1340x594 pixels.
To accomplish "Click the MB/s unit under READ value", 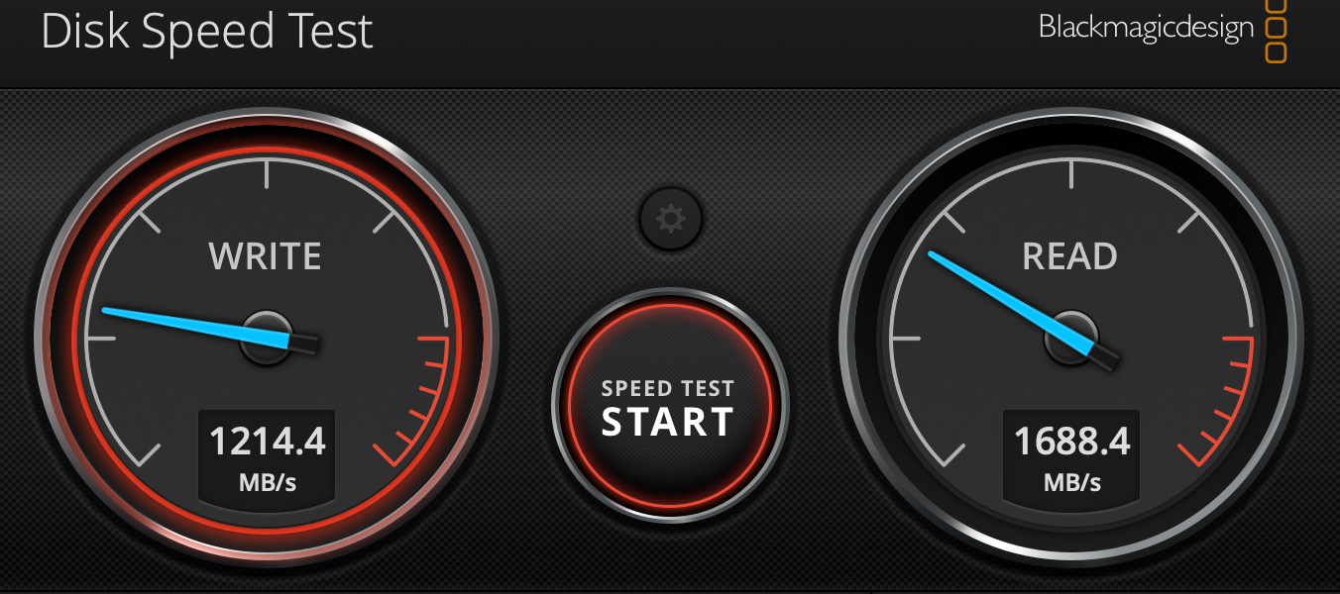I will point(1072,483).
